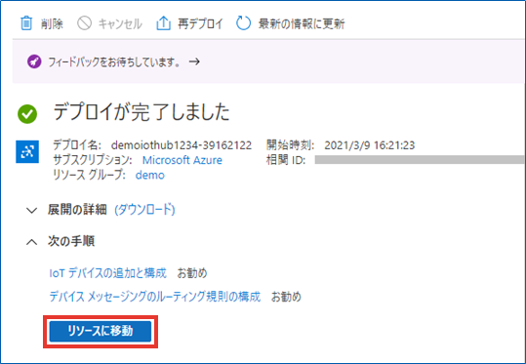
Task: Click the blue IoT Hub resource icon
Action: click(x=27, y=151)
